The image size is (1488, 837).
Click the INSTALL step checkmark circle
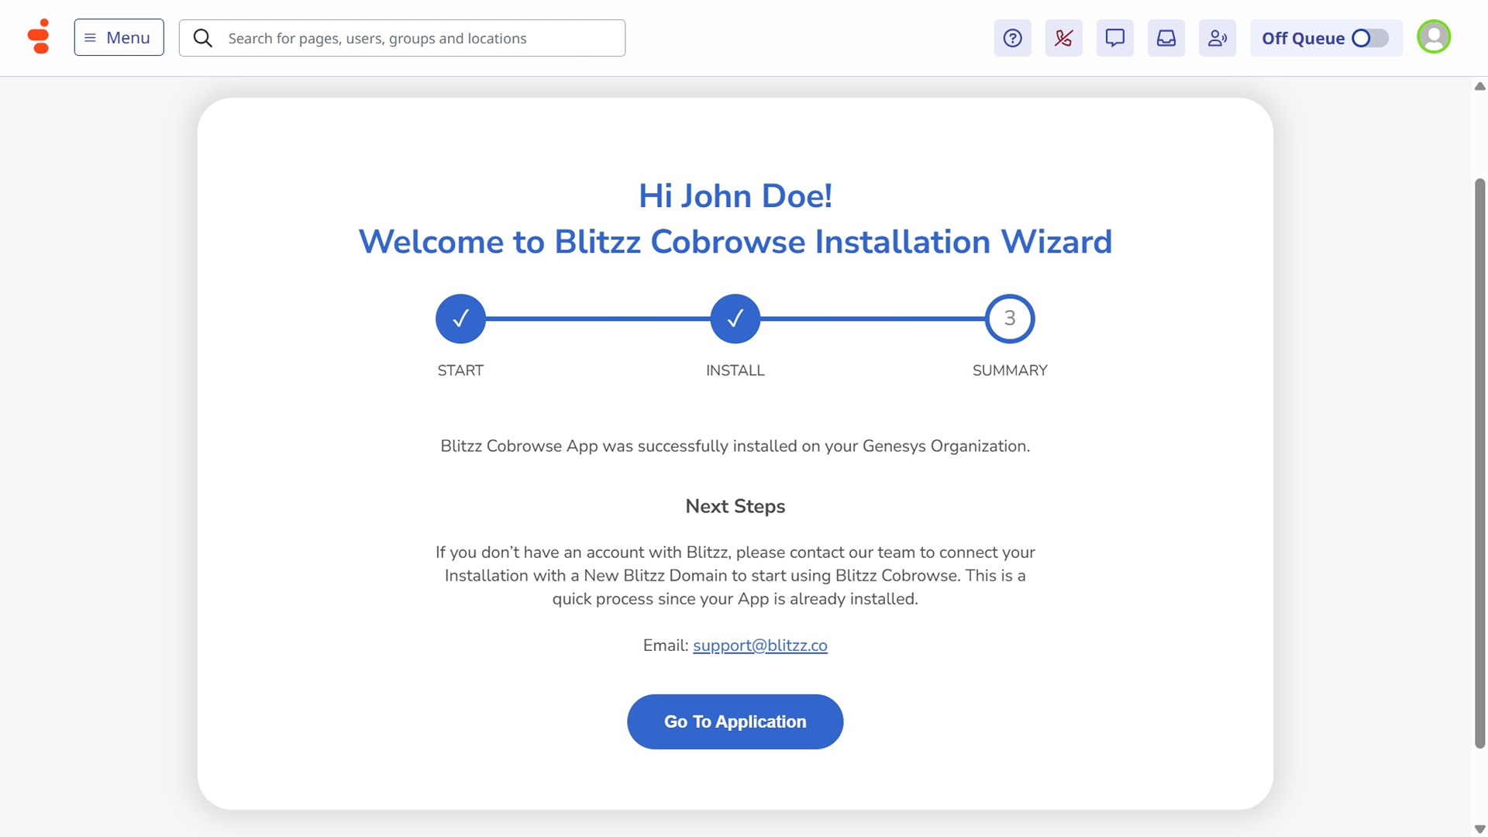(735, 319)
